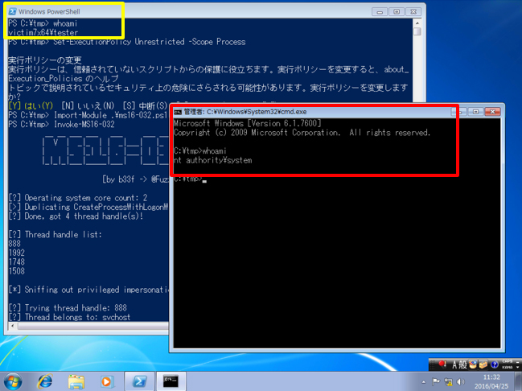Open language bar options dropdown arrow
Screen dimensions: 522x391
pyautogui.click(x=518, y=367)
